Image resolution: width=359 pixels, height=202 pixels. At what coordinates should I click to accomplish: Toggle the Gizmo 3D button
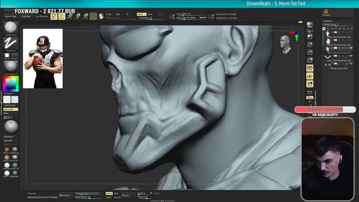pos(93,16)
